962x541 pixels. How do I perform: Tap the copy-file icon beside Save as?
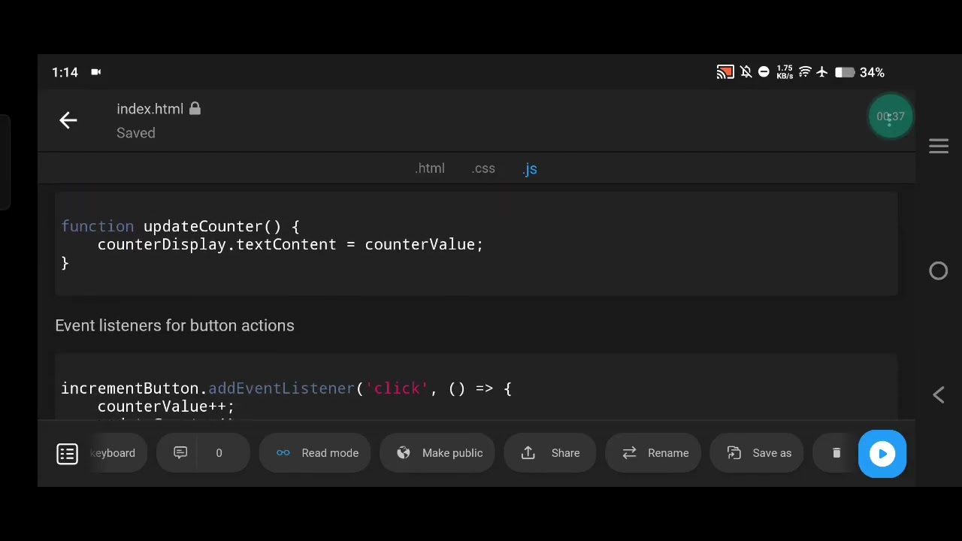734,452
